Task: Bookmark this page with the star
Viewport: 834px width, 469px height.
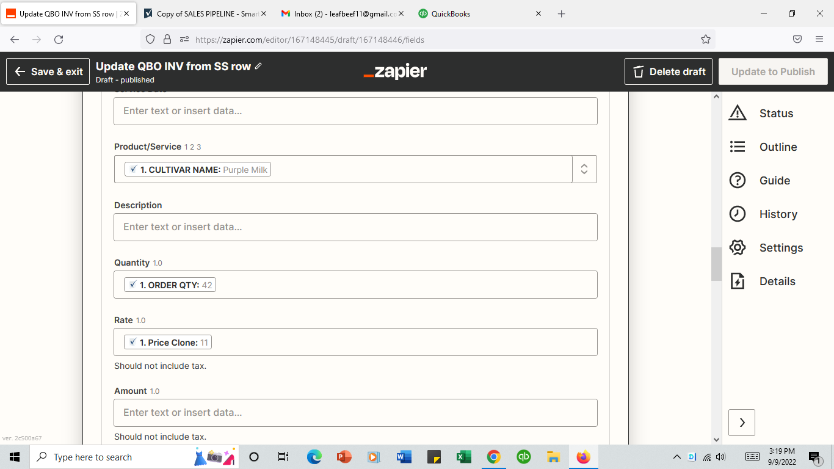Action: click(706, 39)
